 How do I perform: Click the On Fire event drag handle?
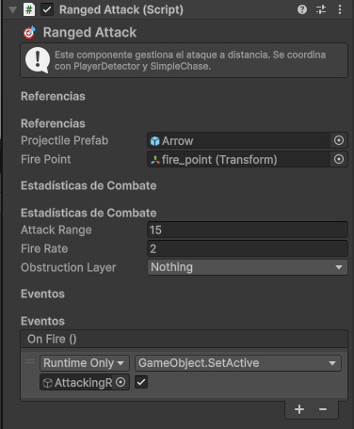pyautogui.click(x=30, y=361)
